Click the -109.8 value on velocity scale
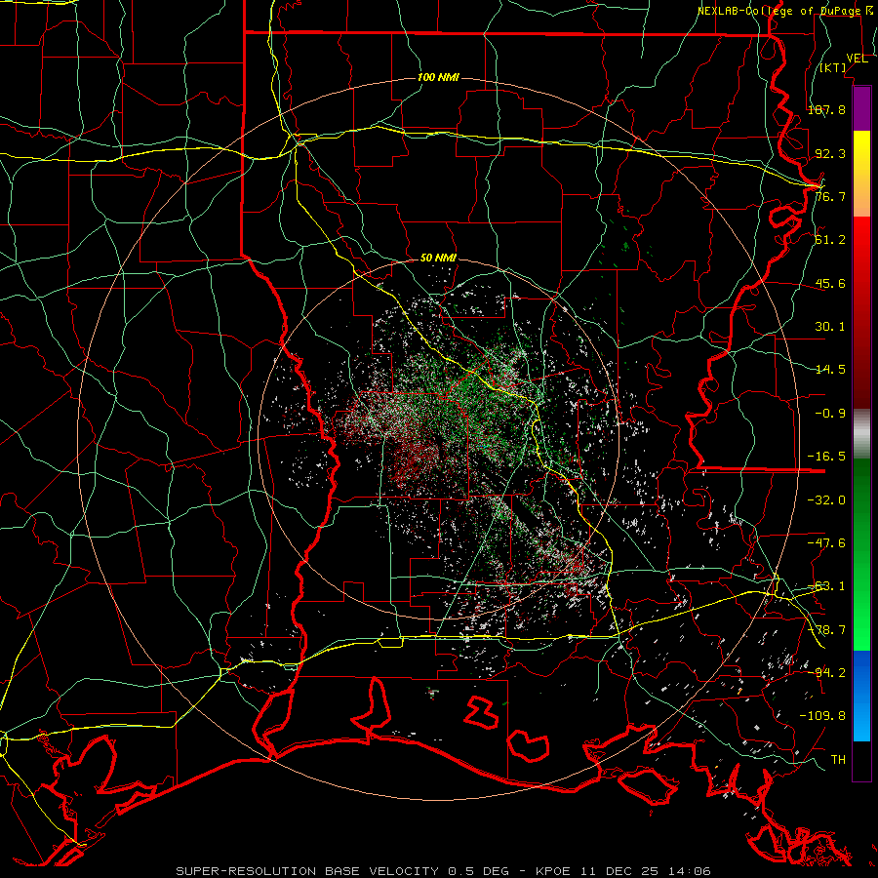The width and height of the screenshot is (878, 878). click(822, 716)
